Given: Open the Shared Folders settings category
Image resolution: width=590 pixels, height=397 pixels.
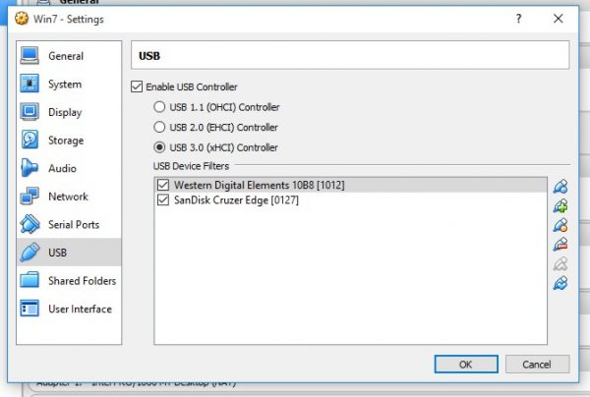Looking at the screenshot, I should (69, 280).
